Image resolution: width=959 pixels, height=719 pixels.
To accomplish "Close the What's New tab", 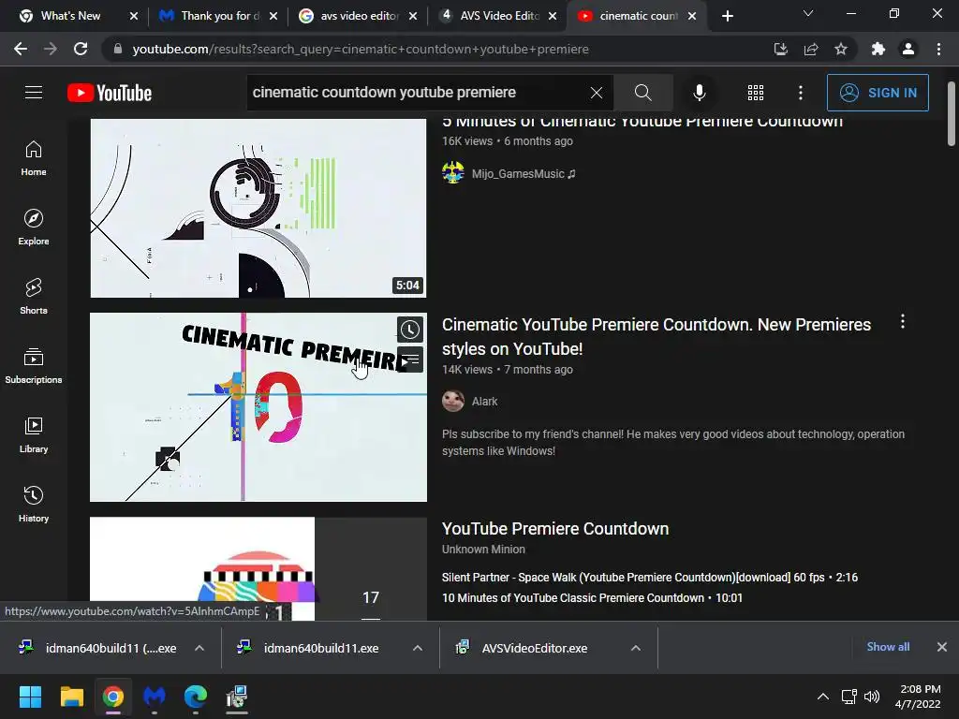I will tap(134, 16).
